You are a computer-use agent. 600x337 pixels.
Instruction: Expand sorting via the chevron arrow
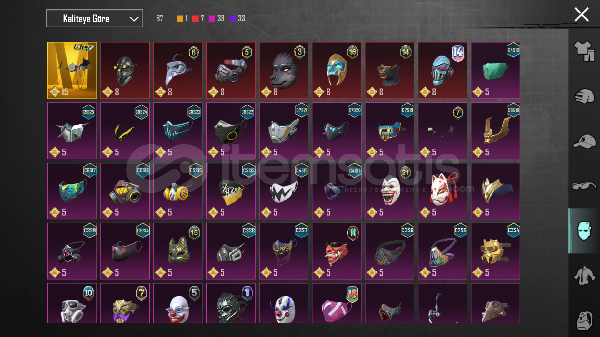click(134, 19)
